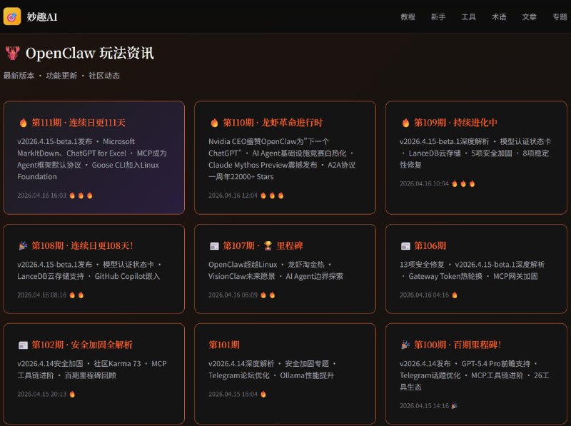Viewport: 571px width, 426px height.
Task: Click the flame rating on 第111期 card
Action: 81,196
